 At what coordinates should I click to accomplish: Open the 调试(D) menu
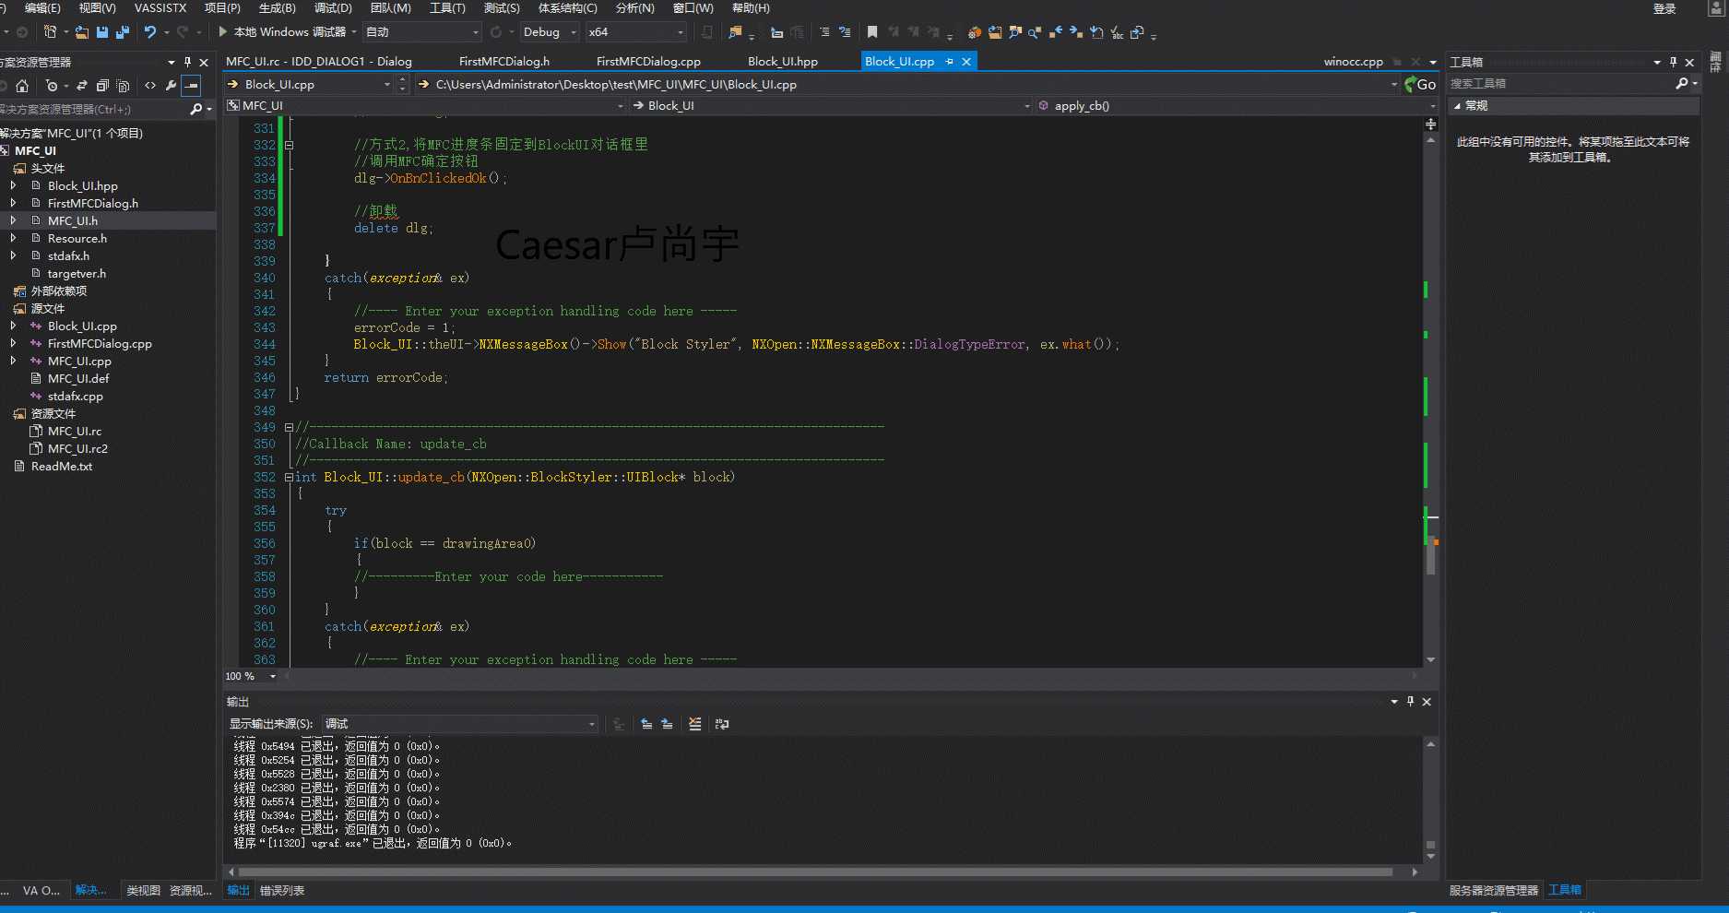tap(333, 8)
